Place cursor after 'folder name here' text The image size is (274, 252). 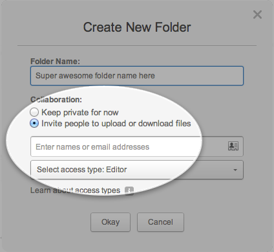pos(155,76)
